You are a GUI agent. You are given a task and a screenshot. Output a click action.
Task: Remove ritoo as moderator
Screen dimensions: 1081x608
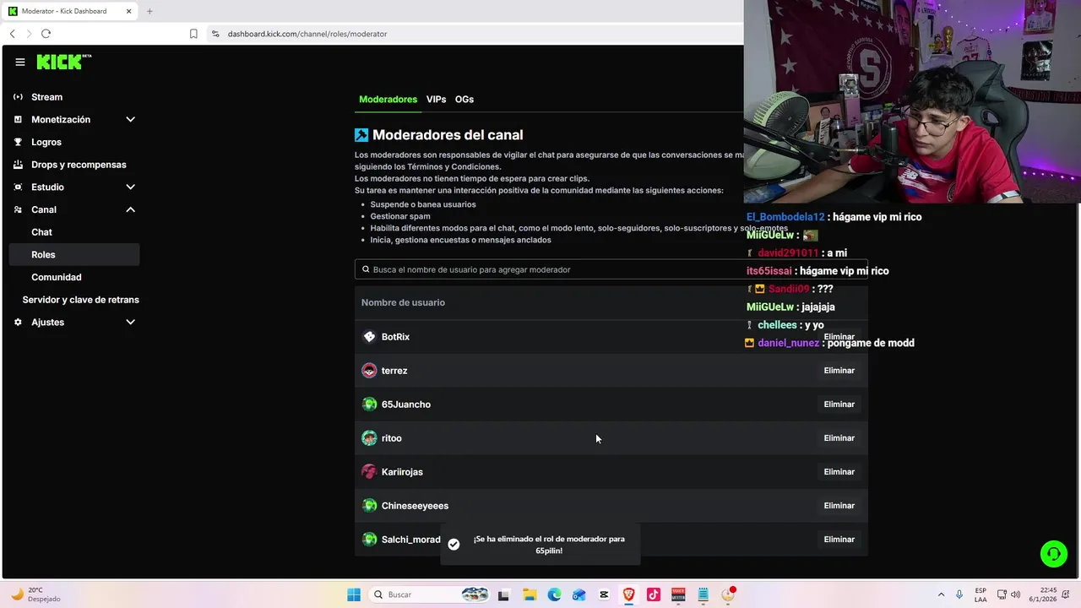click(x=839, y=437)
